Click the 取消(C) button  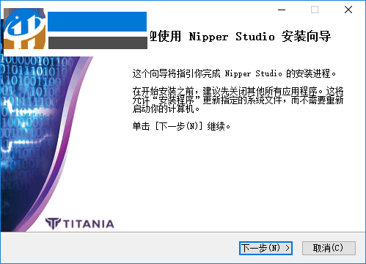(x=329, y=248)
